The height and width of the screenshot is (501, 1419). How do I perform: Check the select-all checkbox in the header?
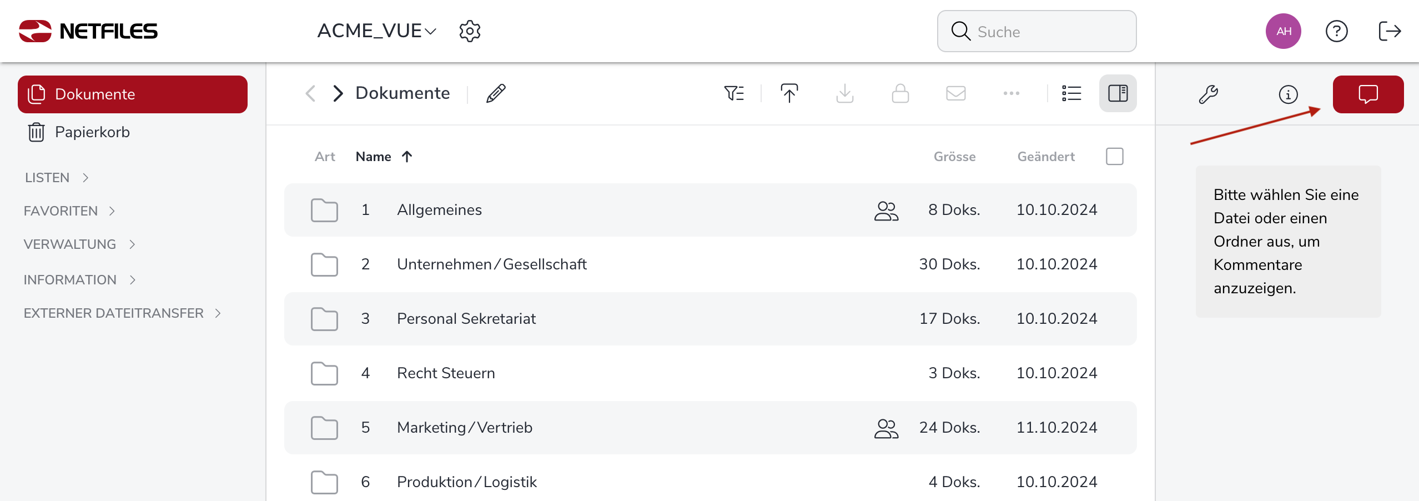tap(1114, 157)
